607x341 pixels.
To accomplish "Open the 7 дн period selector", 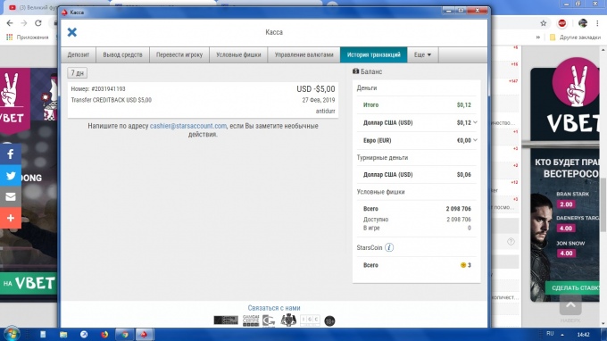I will (78, 73).
